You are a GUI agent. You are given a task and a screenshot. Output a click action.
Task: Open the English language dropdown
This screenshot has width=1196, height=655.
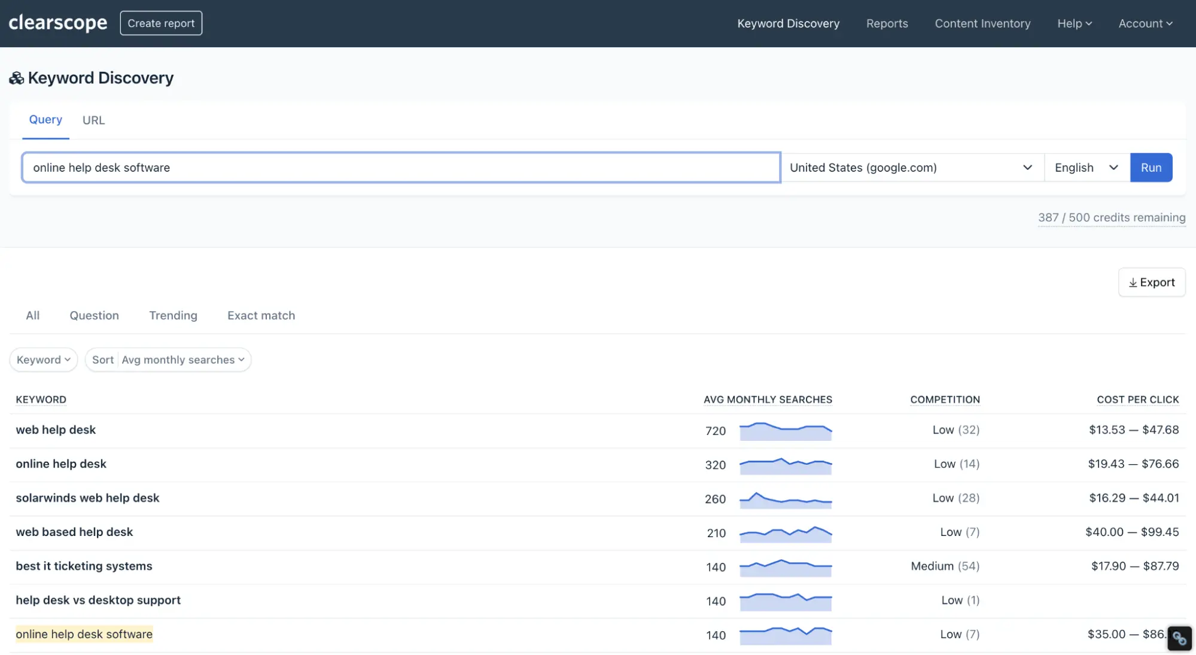tap(1086, 167)
